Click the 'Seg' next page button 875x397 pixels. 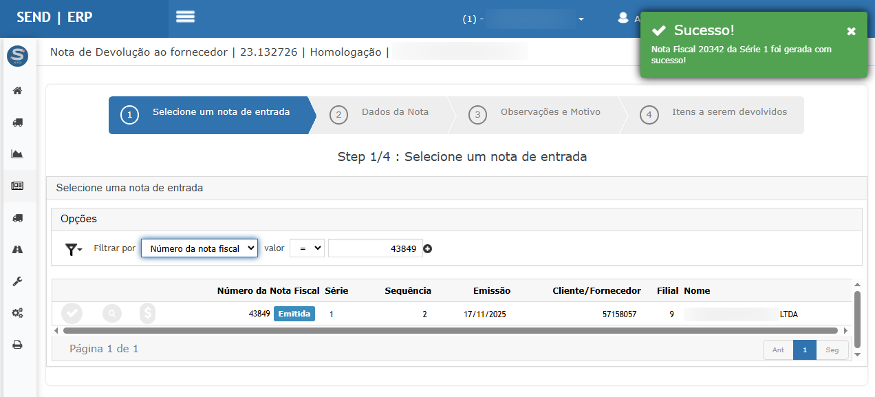click(x=832, y=350)
